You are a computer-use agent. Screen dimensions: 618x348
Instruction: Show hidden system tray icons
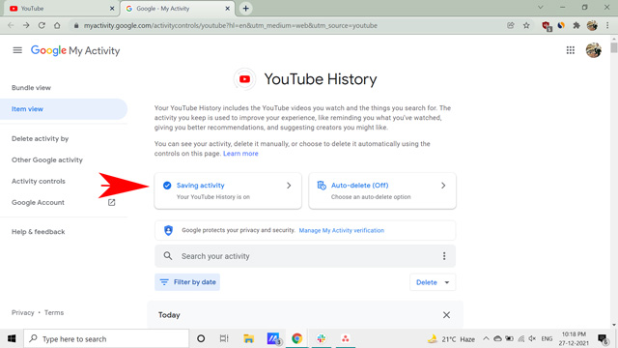point(486,338)
